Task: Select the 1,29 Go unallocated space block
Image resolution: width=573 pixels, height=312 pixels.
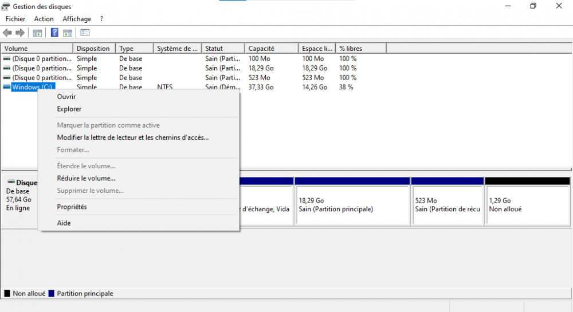Action: (x=527, y=204)
